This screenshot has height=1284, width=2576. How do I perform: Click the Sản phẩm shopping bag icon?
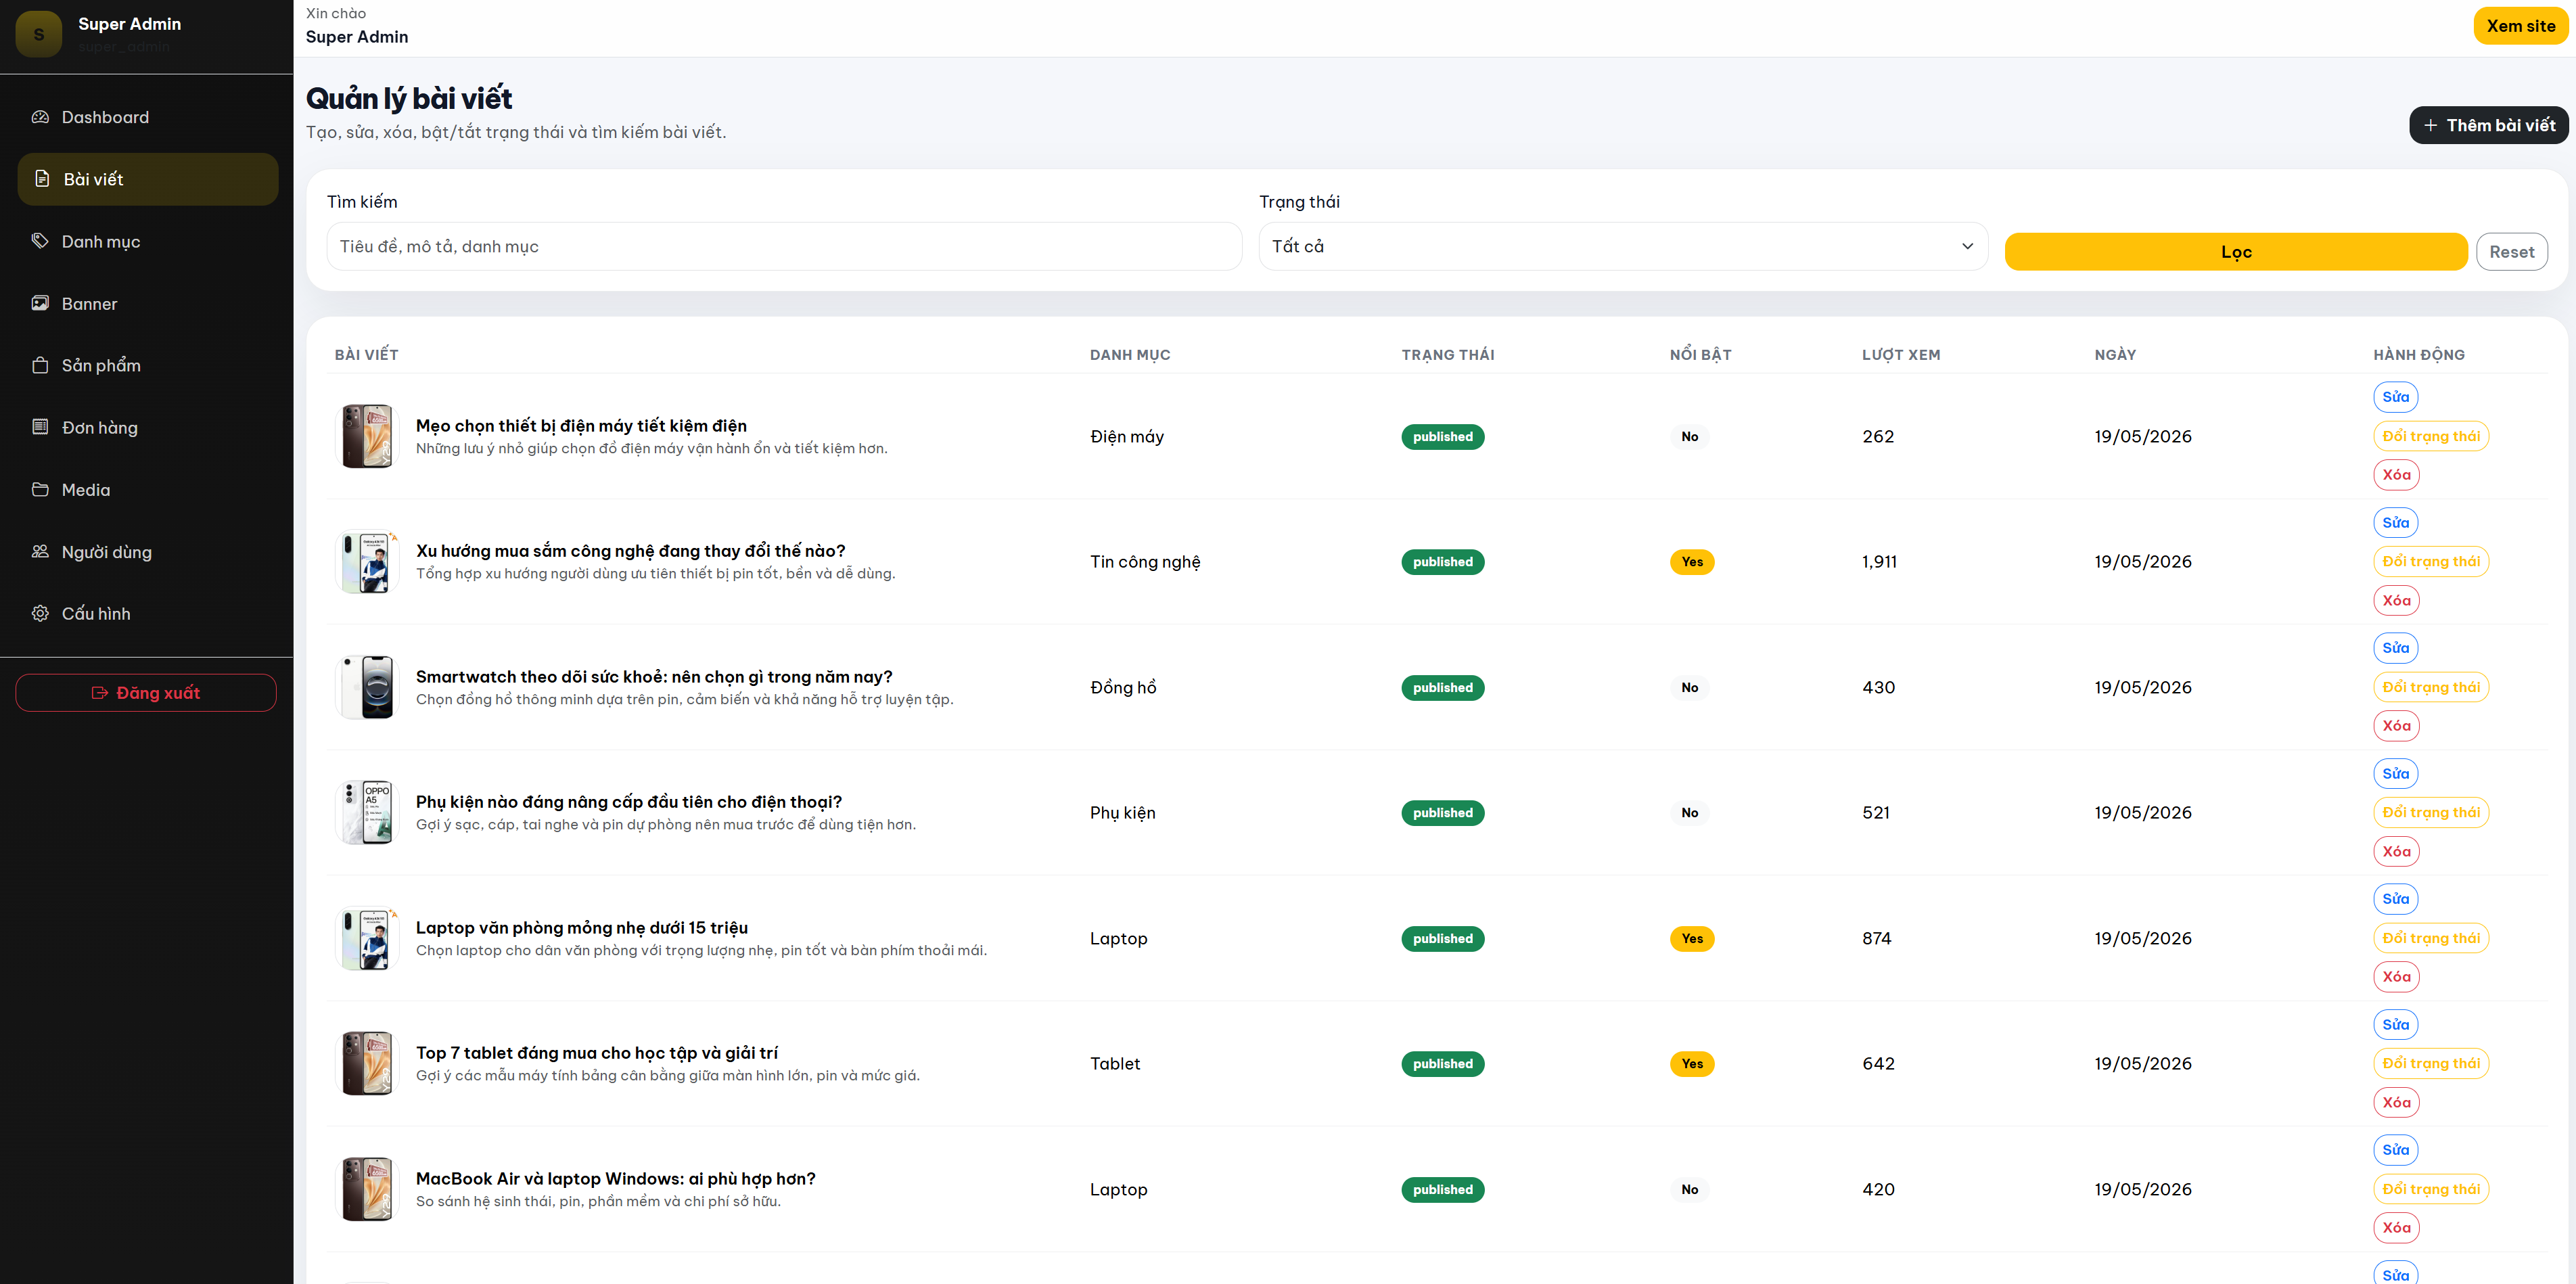click(40, 365)
